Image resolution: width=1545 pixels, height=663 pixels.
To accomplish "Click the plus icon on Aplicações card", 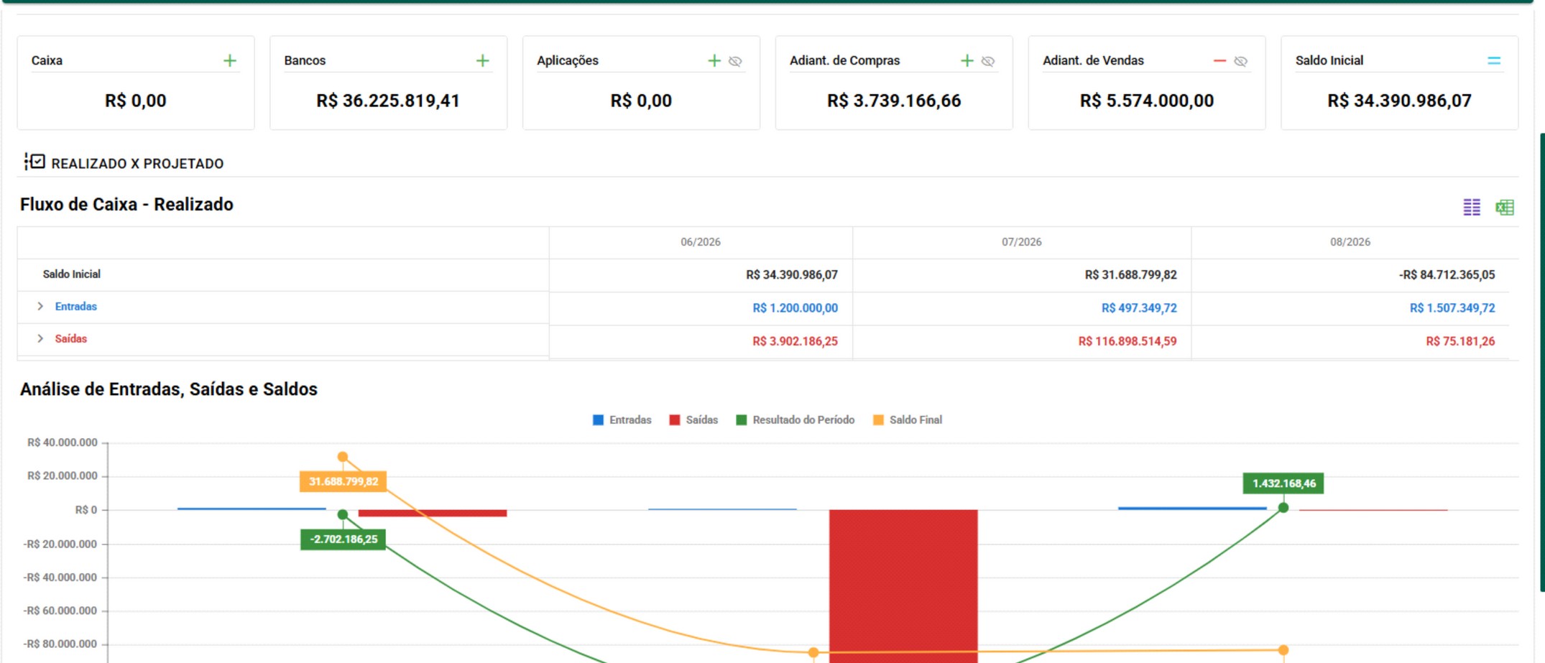I will [714, 61].
